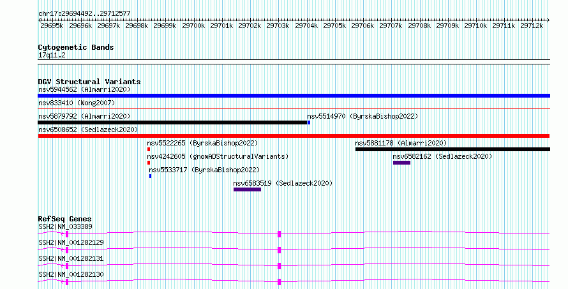Click the NM_001282131 left exon block
568x289 pixels.
tap(67, 266)
